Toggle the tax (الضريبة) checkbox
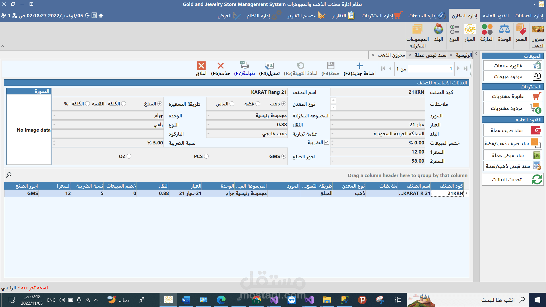The image size is (546, 307). click(326, 142)
